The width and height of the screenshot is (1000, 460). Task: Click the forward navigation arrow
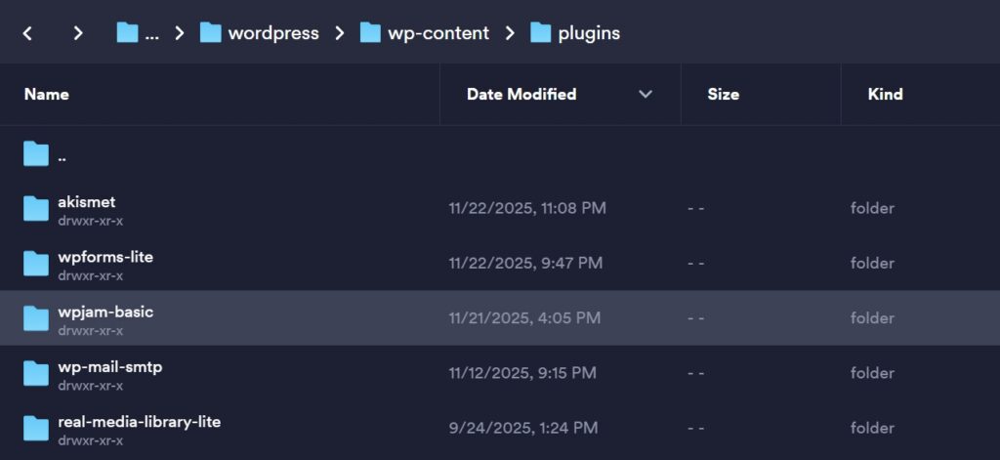[x=78, y=33]
